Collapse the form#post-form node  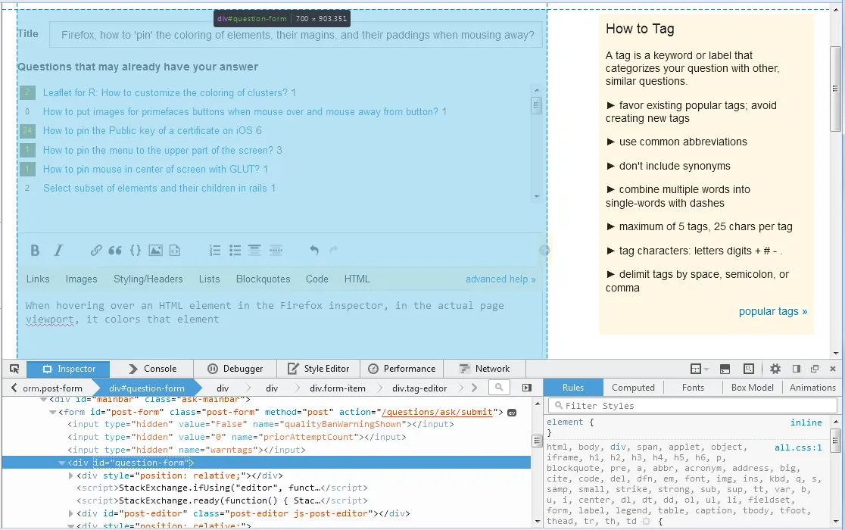point(52,413)
